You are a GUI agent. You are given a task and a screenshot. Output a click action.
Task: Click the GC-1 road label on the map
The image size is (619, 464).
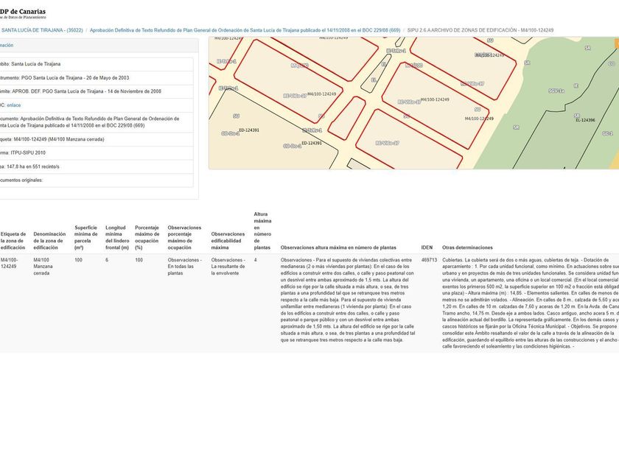point(606,134)
